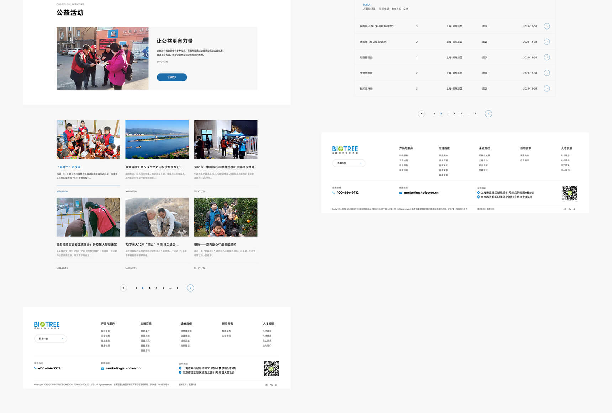Click Weibo social icon in charity page footer
The height and width of the screenshot is (413, 612).
tap(267, 385)
